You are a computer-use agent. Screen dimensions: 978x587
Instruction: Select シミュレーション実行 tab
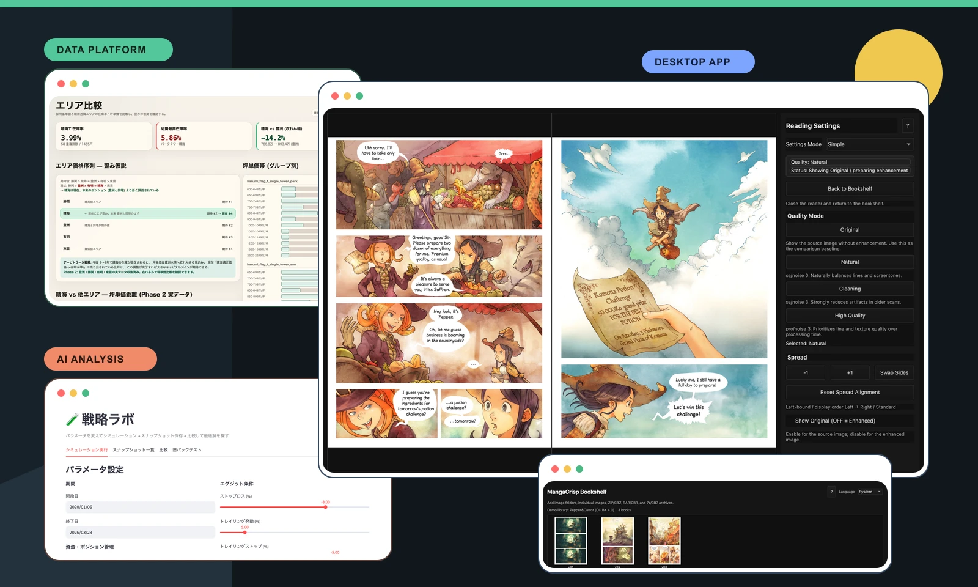pyautogui.click(x=86, y=450)
